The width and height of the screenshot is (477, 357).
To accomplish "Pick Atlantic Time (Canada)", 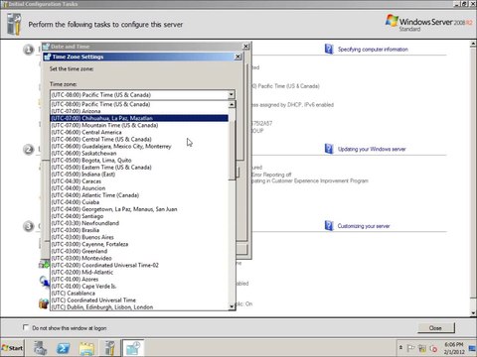I will (139, 195).
